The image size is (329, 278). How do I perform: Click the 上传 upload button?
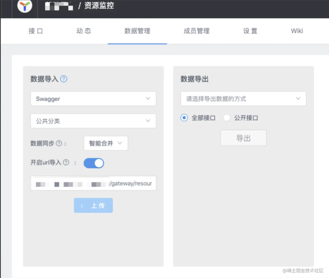point(93,205)
